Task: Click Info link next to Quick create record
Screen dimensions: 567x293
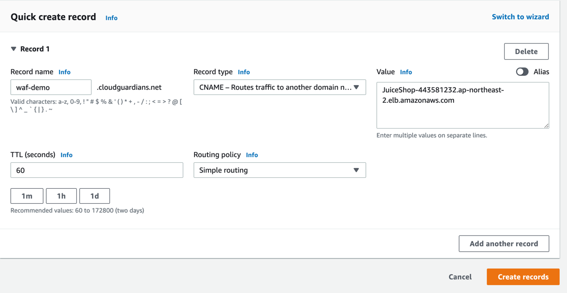Action: (111, 18)
